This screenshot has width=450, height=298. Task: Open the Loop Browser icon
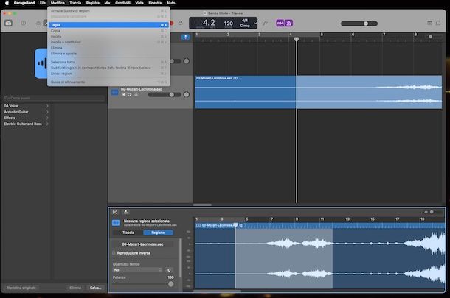pyautogui.click(x=438, y=23)
